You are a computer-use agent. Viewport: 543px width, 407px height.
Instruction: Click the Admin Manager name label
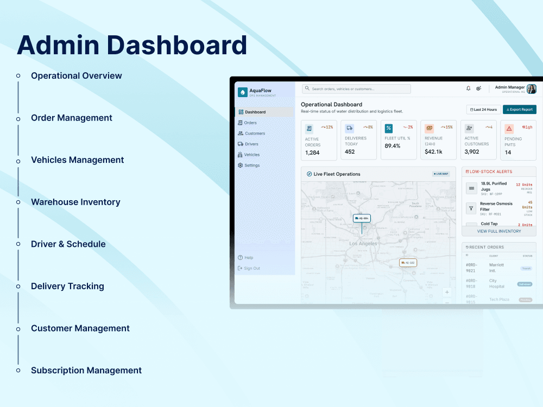[x=510, y=87]
